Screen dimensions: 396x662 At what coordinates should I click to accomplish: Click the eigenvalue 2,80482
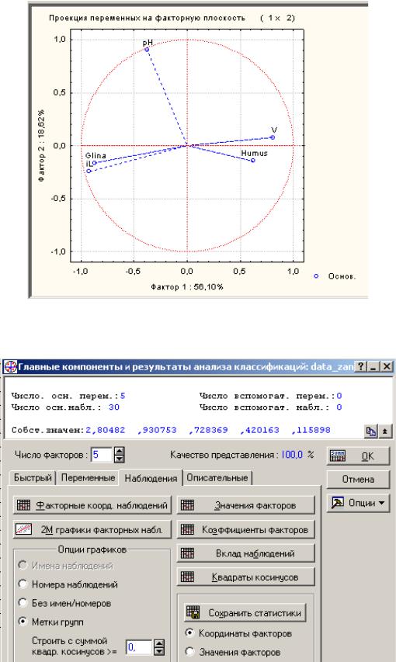point(106,430)
